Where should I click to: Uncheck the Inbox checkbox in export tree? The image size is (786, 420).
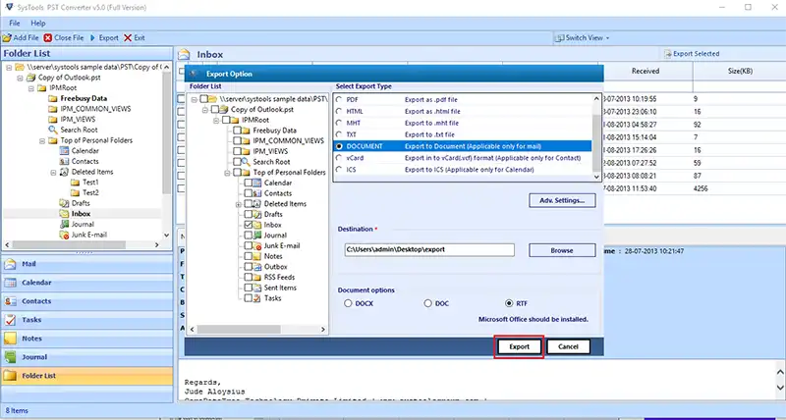(249, 225)
